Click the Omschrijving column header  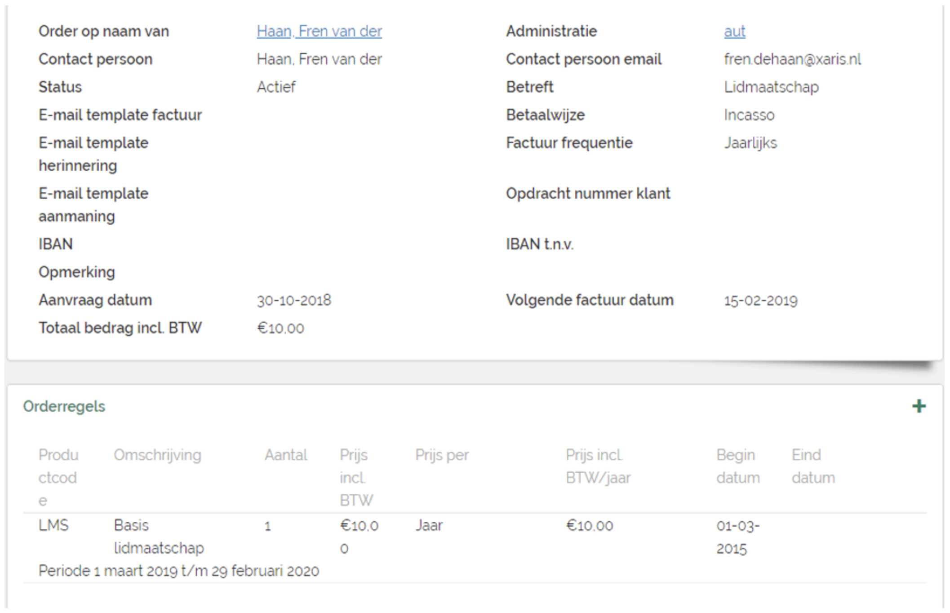[x=157, y=455]
